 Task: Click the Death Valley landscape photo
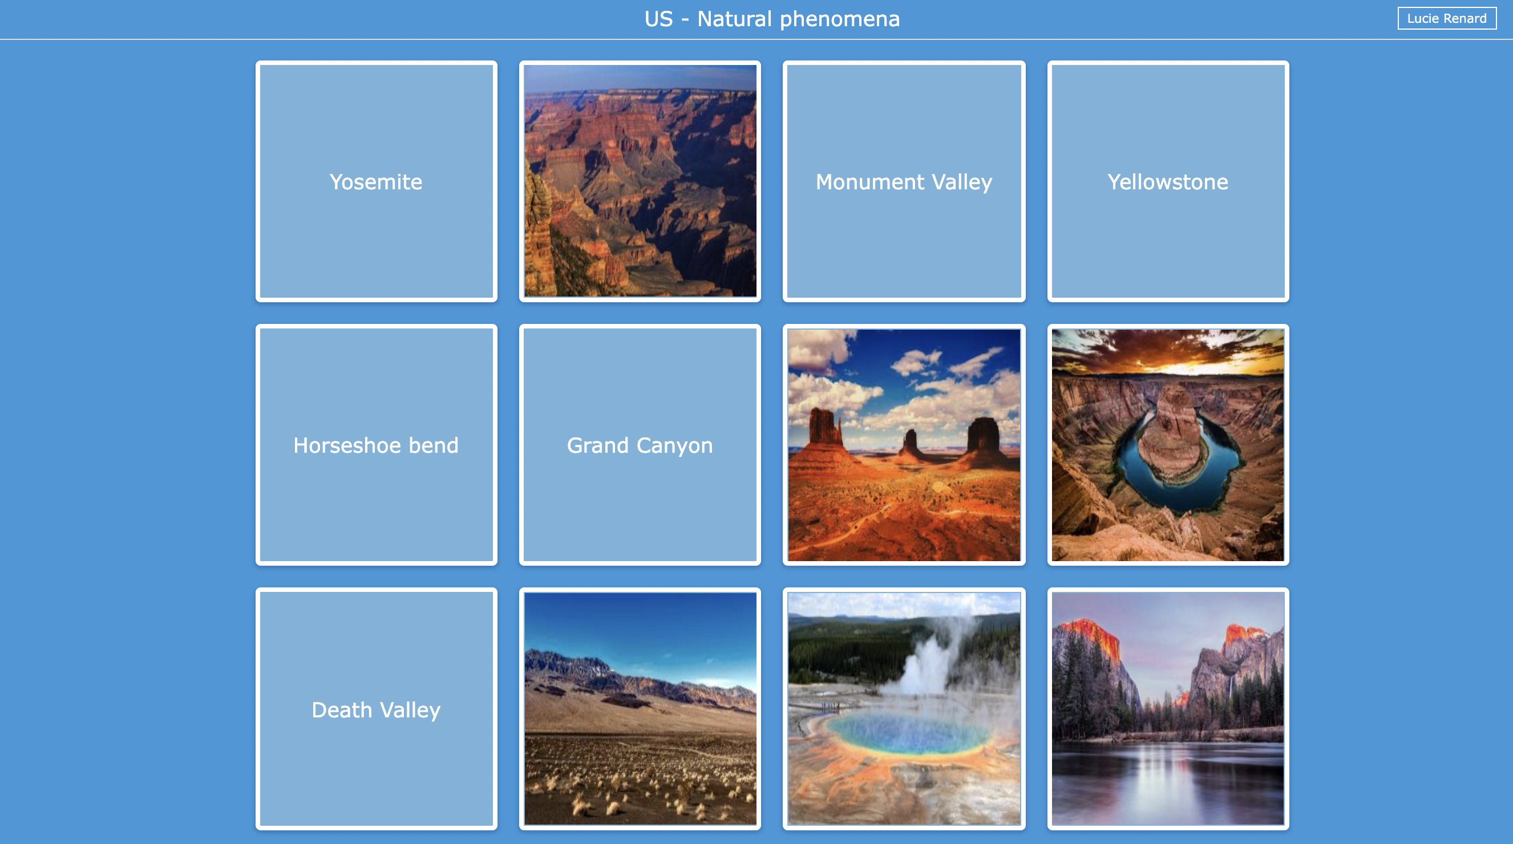coord(639,709)
